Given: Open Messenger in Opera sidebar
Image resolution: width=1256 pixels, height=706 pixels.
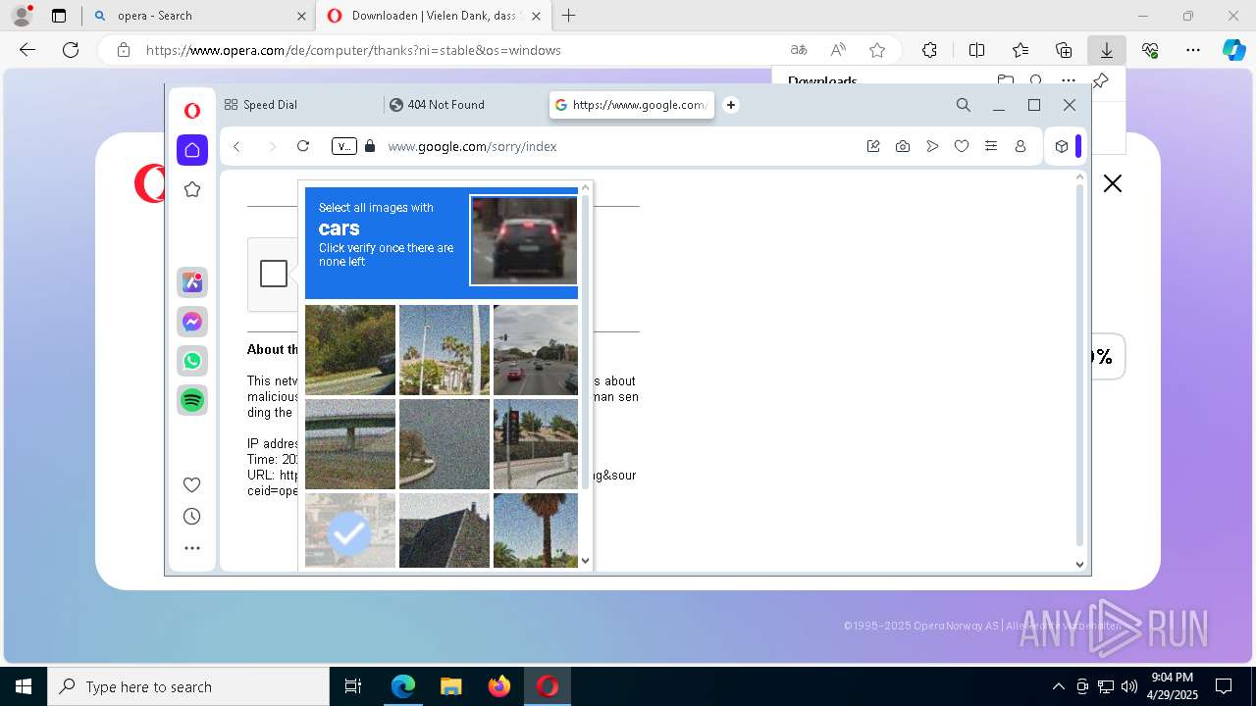Looking at the screenshot, I should 192,322.
